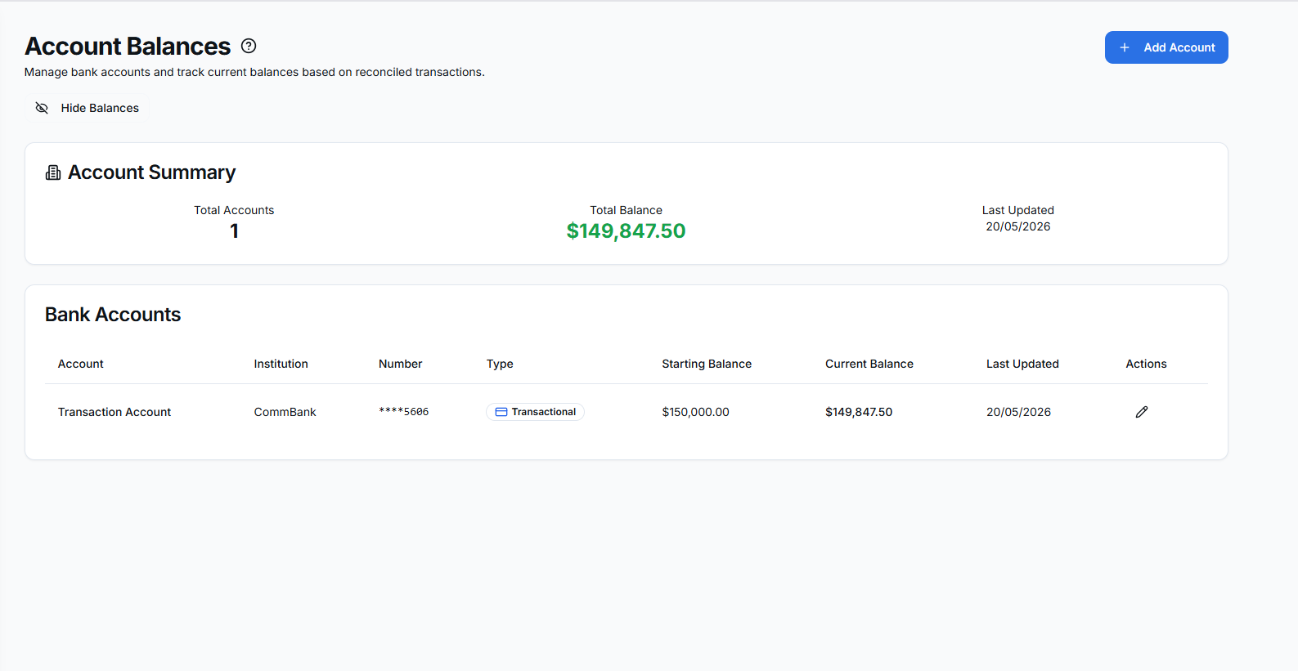Click the Transactional type badge
Viewport: 1298px width, 671px height.
(x=535, y=412)
